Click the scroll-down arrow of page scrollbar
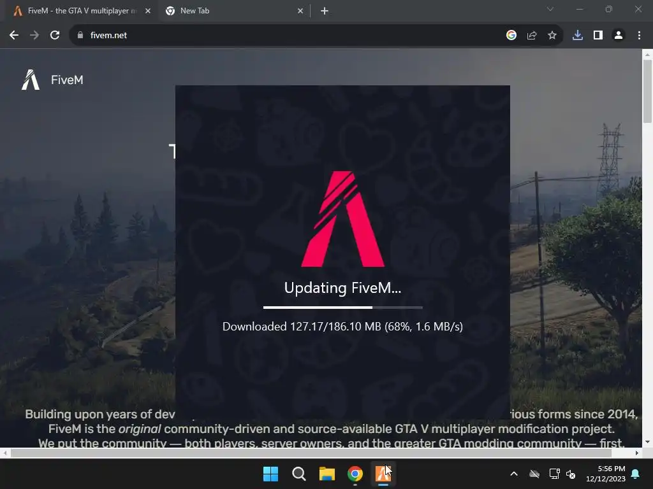This screenshot has height=489, width=653. [x=647, y=442]
